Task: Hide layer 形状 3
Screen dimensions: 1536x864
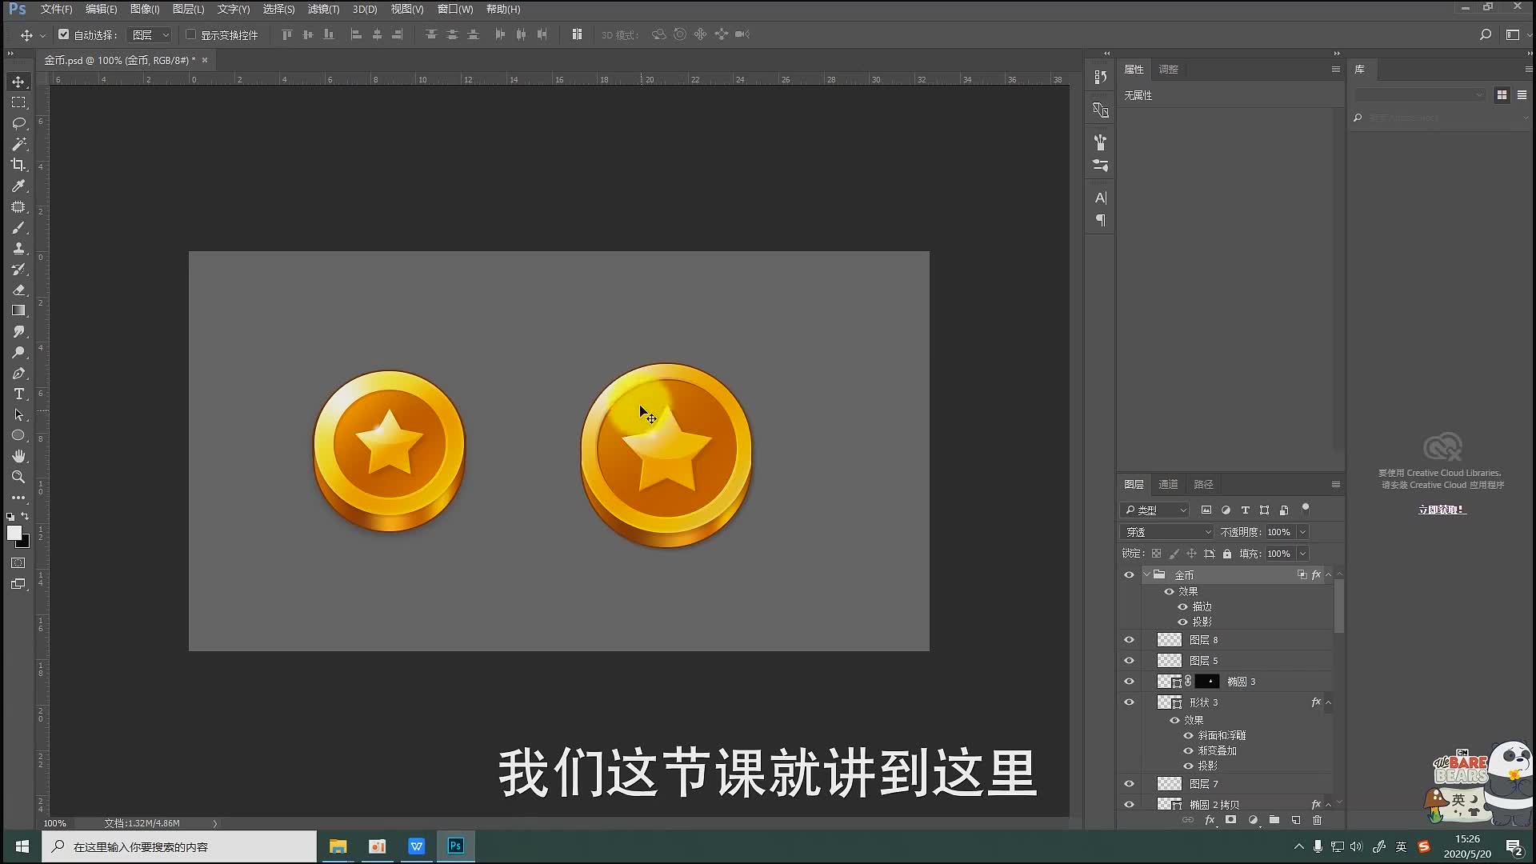Action: point(1129,702)
